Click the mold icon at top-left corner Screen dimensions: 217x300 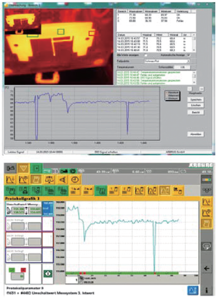click(10, 168)
